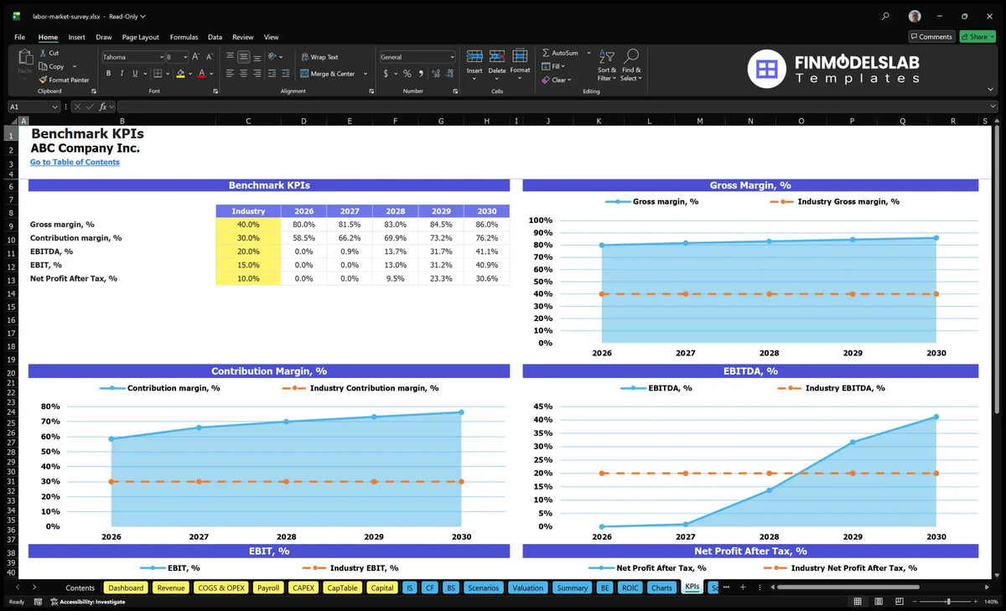
Task: Click the Cut scissors icon
Action: click(x=43, y=53)
